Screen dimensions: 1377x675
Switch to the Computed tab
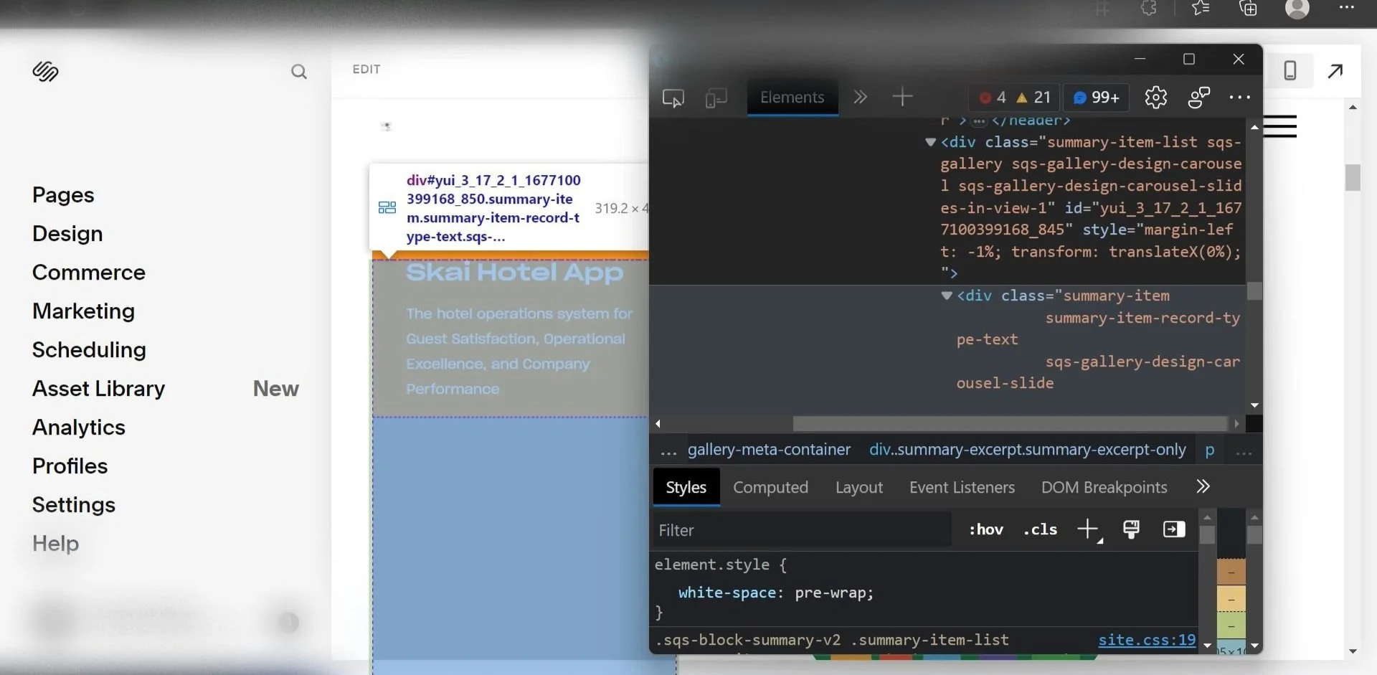point(771,488)
